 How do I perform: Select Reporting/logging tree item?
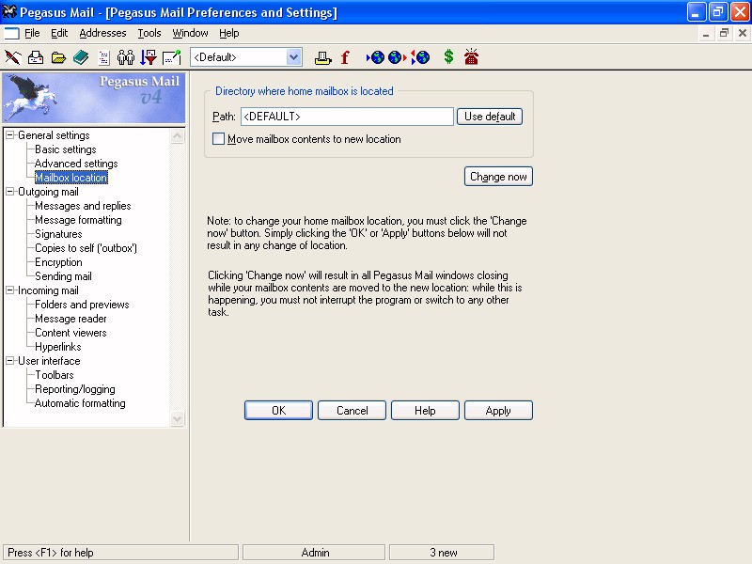[x=75, y=389]
